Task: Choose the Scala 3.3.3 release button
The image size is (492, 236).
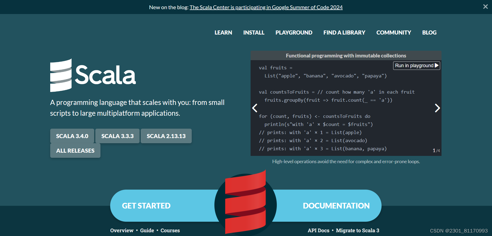Action: click(117, 136)
